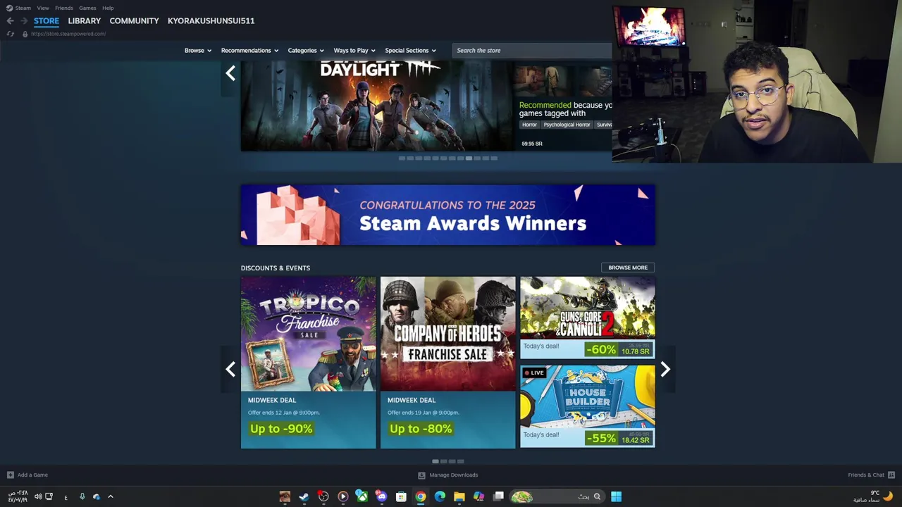Click the 59.95 SR price label

pyautogui.click(x=532, y=144)
